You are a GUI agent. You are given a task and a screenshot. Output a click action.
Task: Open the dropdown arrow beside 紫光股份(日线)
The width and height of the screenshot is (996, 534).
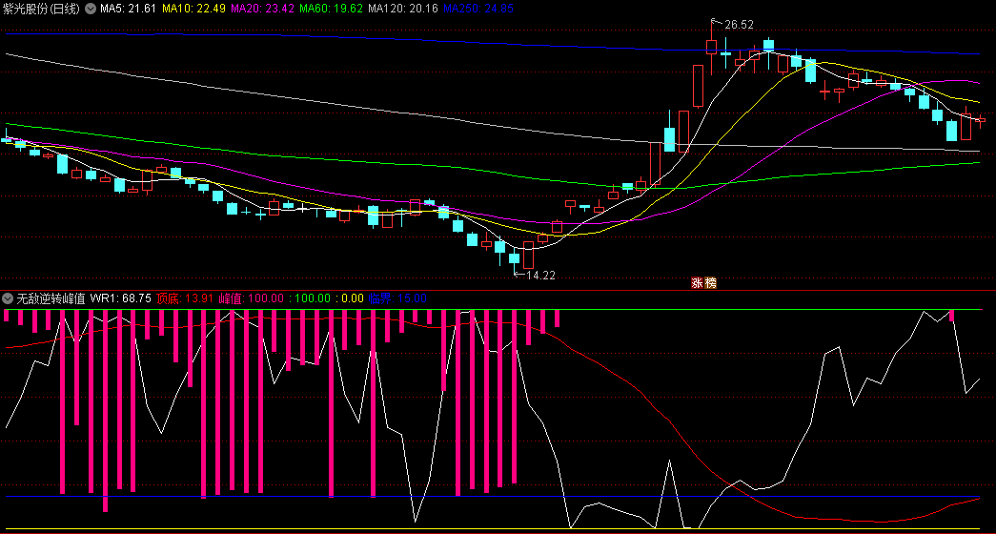91,9
